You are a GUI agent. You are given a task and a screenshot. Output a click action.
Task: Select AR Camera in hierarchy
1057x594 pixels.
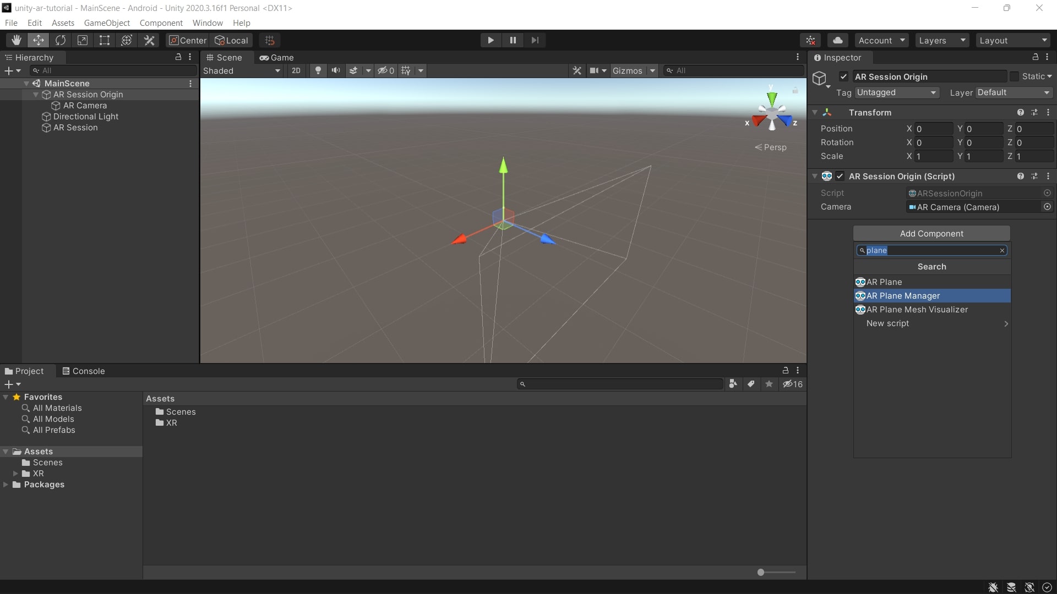85,106
